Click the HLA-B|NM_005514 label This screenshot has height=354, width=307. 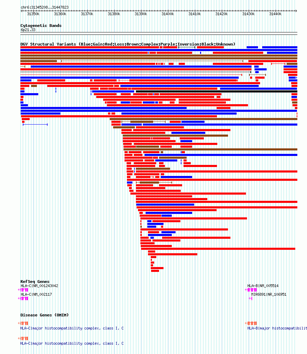click(263, 286)
